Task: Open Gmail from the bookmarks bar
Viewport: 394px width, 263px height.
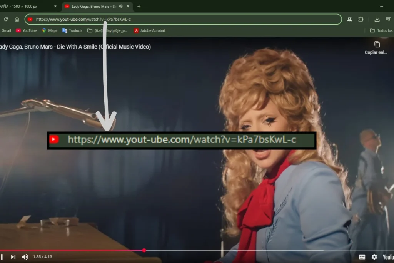Action: (x=6, y=30)
